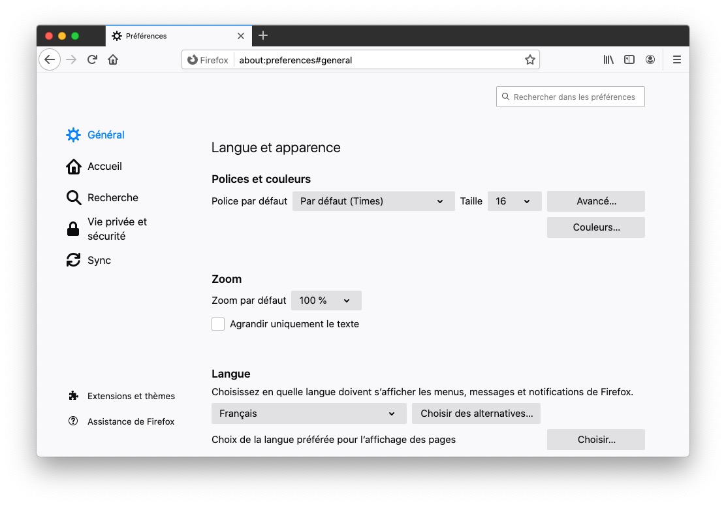Viewport: 726px width, 505px height.
Task: Toggle the sidebar panel icon
Action: (x=629, y=59)
